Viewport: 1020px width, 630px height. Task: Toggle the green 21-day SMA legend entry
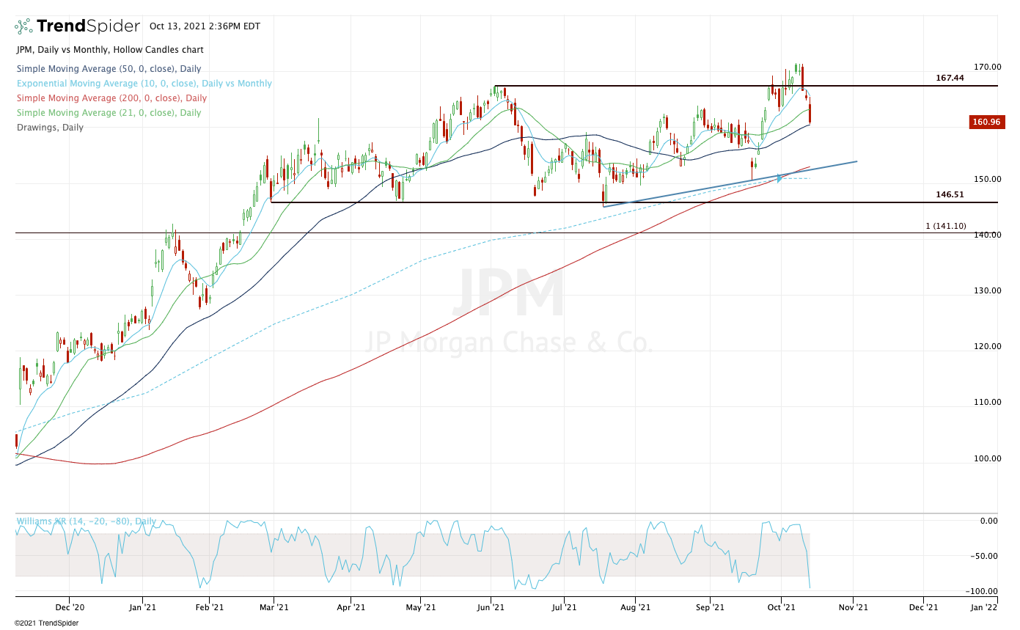(x=109, y=113)
